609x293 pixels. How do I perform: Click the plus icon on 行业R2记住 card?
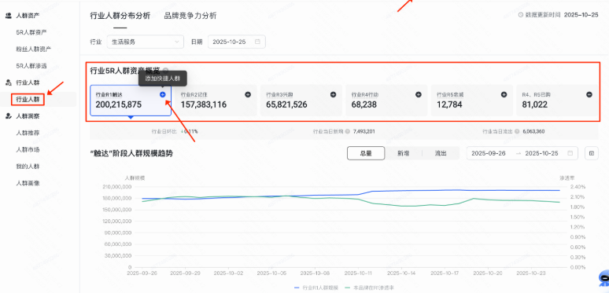point(248,94)
